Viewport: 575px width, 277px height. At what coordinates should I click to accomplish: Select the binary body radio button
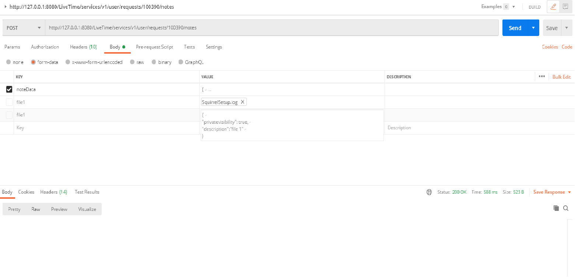[x=154, y=62]
